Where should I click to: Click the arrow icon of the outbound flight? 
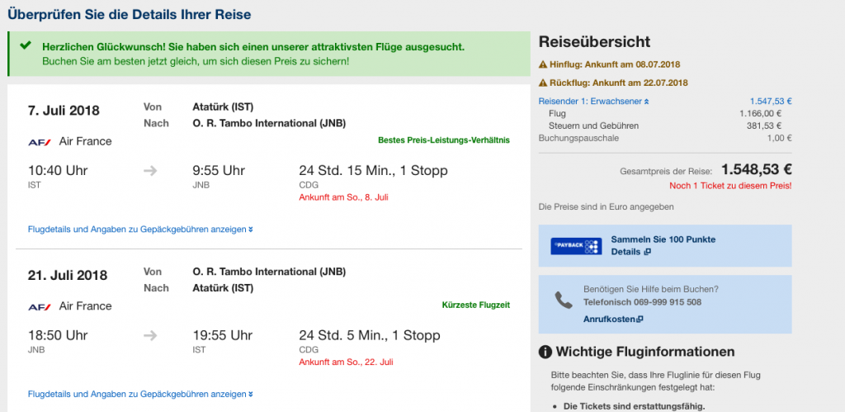[x=150, y=171]
